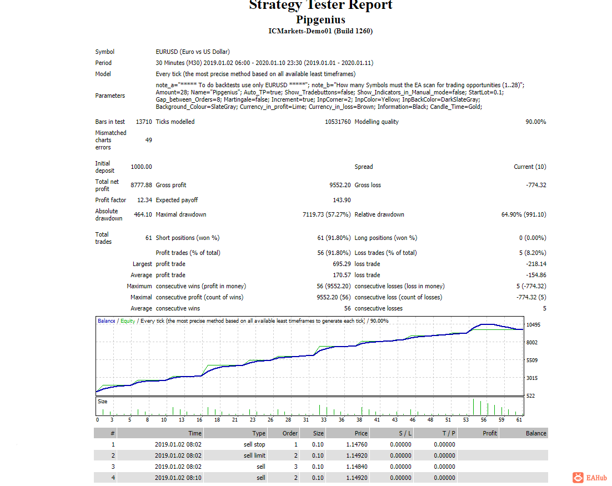Click price "1.14840" in row 3
The image size is (612, 486).
(357, 467)
